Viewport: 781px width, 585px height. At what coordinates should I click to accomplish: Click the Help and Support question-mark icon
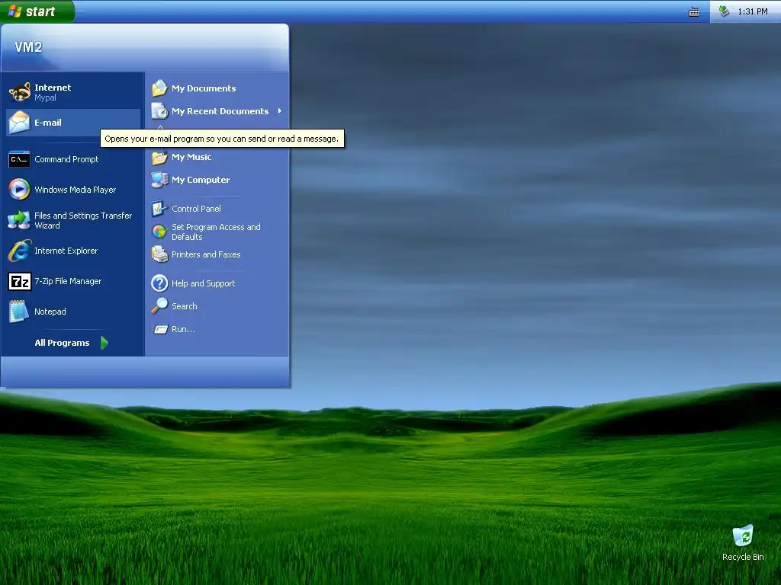[160, 283]
